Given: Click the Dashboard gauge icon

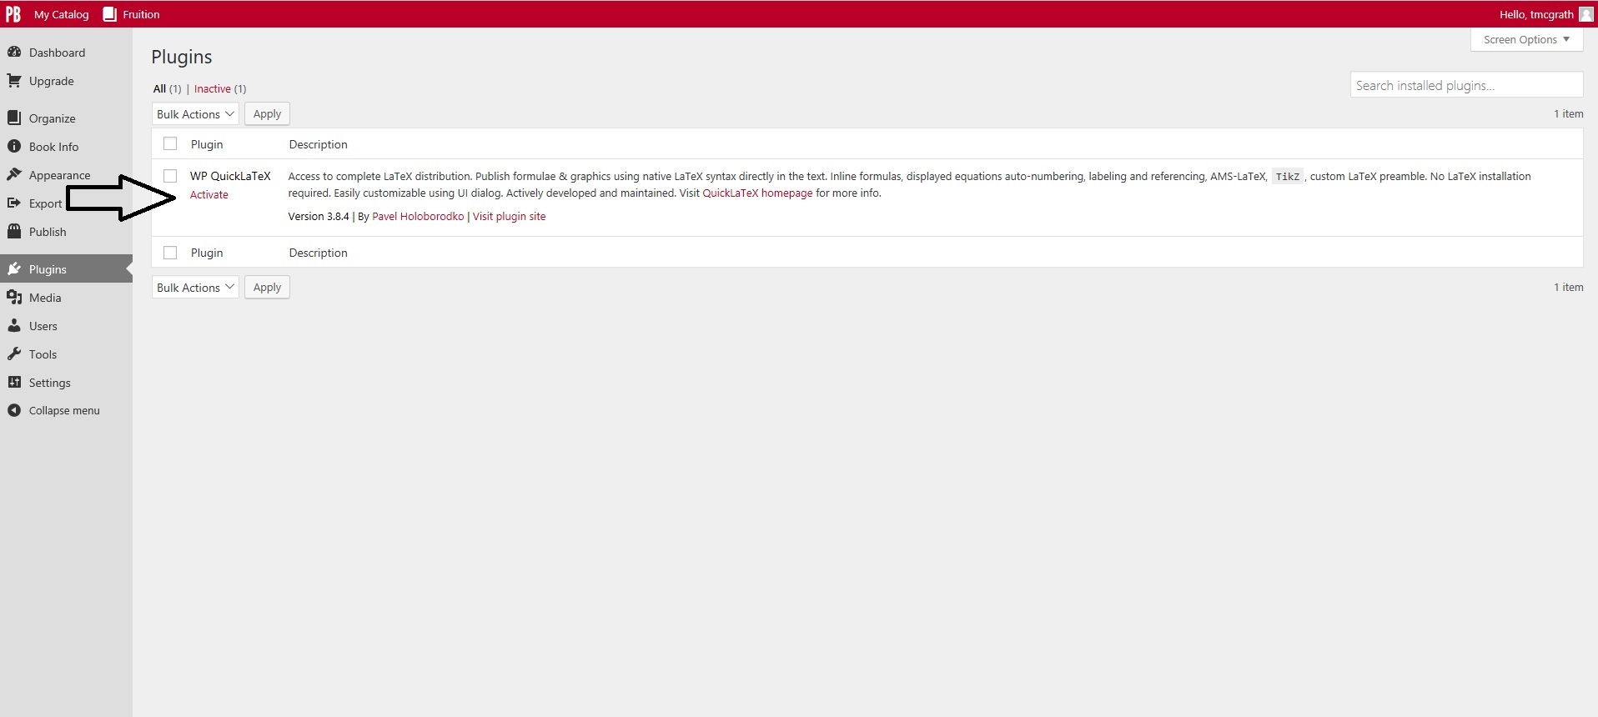Looking at the screenshot, I should [14, 52].
